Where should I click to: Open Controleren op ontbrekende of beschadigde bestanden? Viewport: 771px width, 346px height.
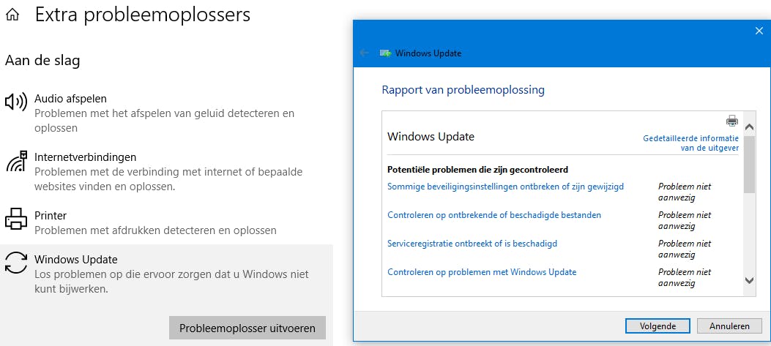pyautogui.click(x=494, y=215)
